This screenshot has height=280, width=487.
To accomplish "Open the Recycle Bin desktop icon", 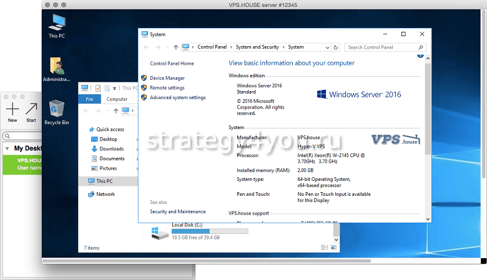I will click(56, 110).
